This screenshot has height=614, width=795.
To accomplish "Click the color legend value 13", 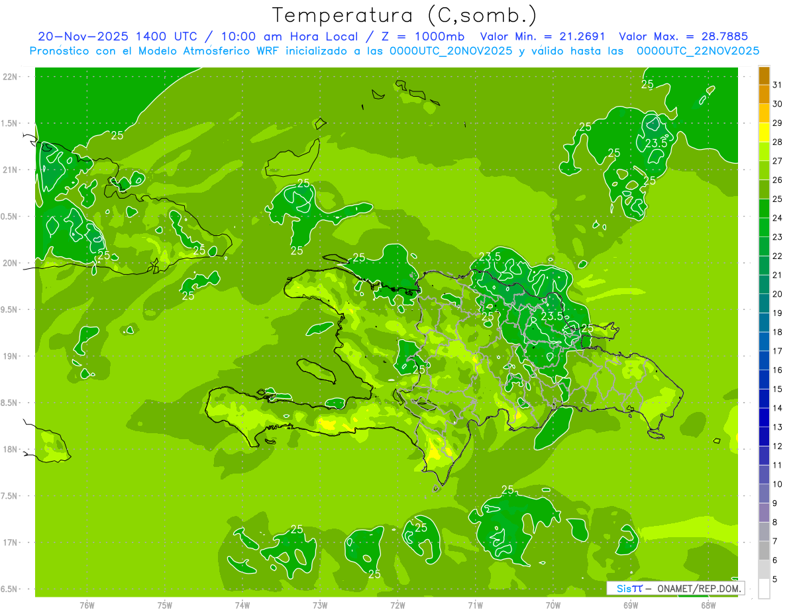I will 778,427.
